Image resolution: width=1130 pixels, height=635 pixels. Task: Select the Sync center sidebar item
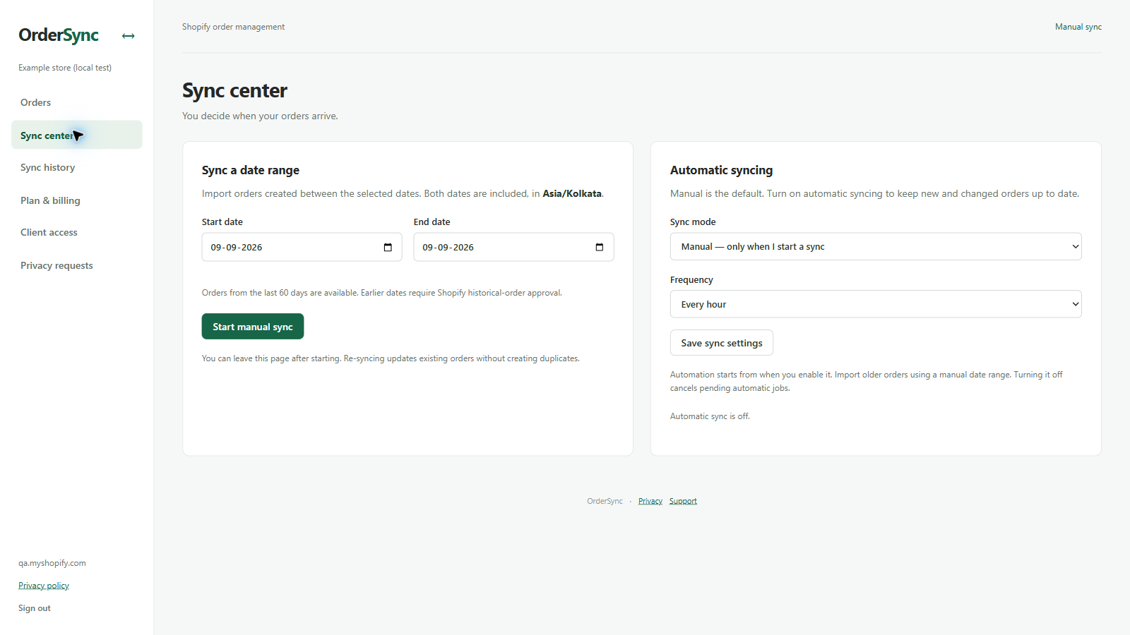point(76,135)
